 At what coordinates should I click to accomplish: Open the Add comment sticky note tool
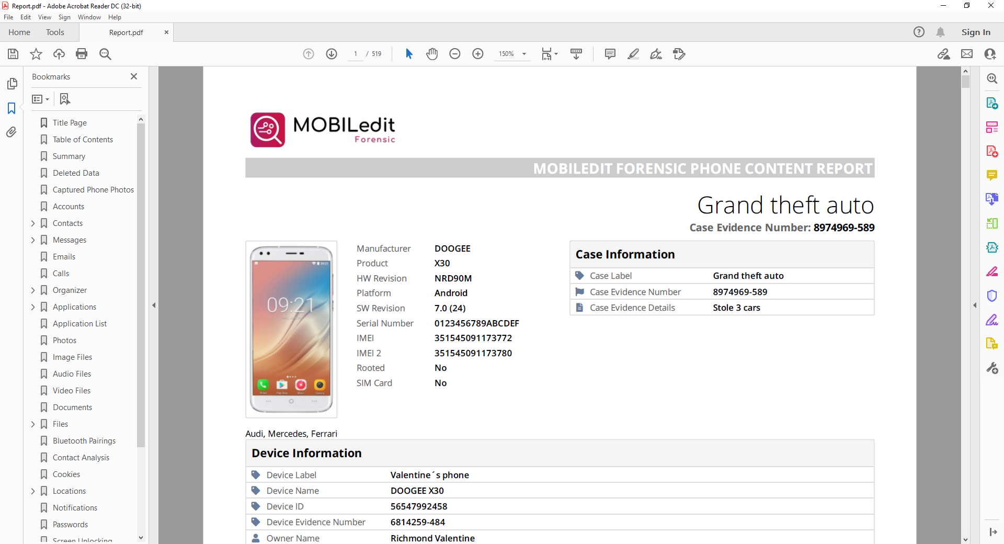click(610, 54)
